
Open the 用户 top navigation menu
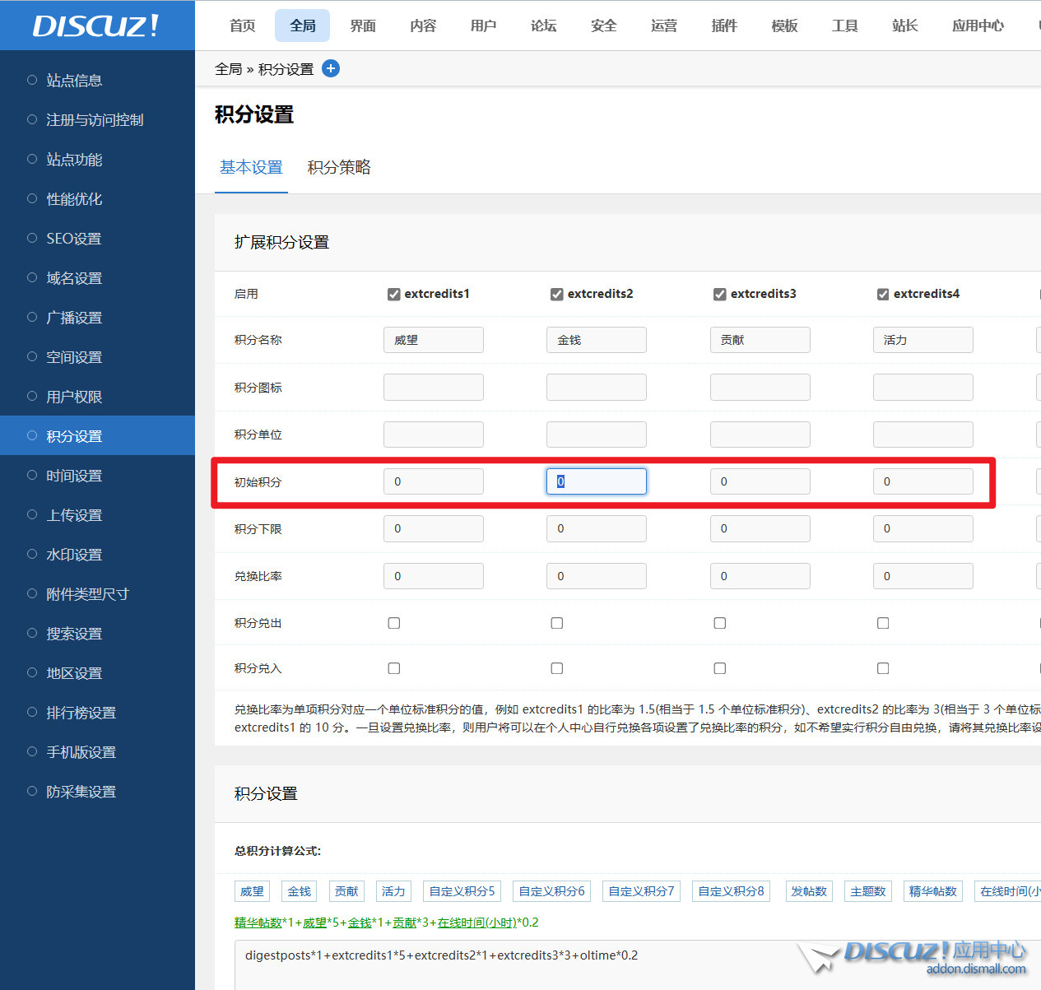483,26
